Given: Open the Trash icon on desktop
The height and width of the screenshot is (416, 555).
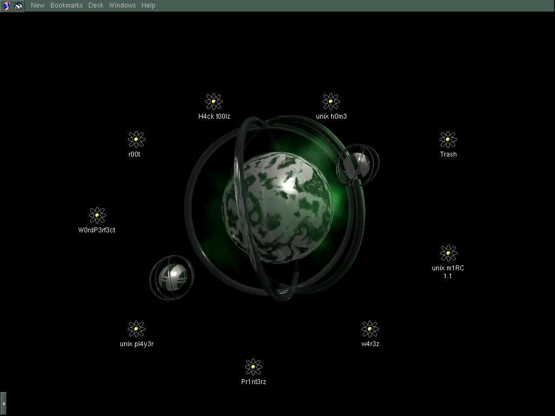Looking at the screenshot, I should click(x=448, y=140).
